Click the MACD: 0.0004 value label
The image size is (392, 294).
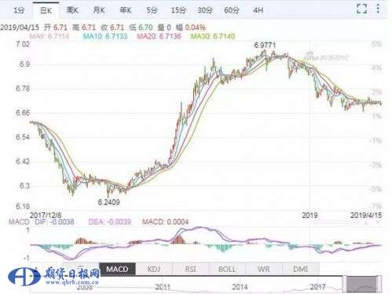pyautogui.click(x=165, y=222)
